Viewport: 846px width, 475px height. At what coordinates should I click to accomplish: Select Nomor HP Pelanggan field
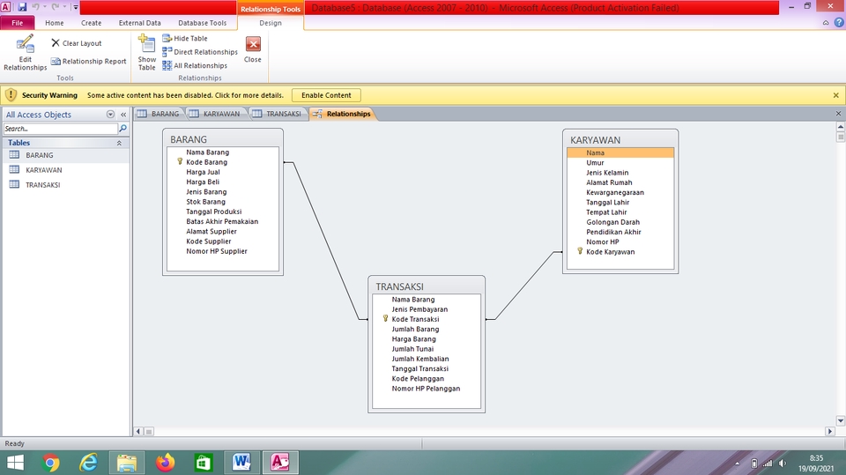[x=427, y=389]
